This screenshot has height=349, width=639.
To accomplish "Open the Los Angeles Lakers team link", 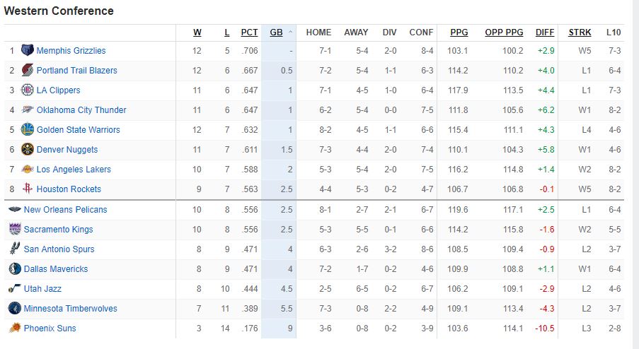I will pyautogui.click(x=74, y=170).
